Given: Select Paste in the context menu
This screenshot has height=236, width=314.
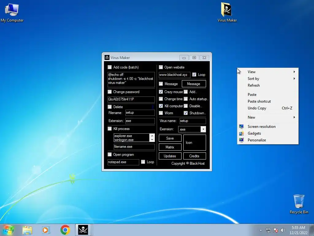Looking at the screenshot, I should [268, 95].
